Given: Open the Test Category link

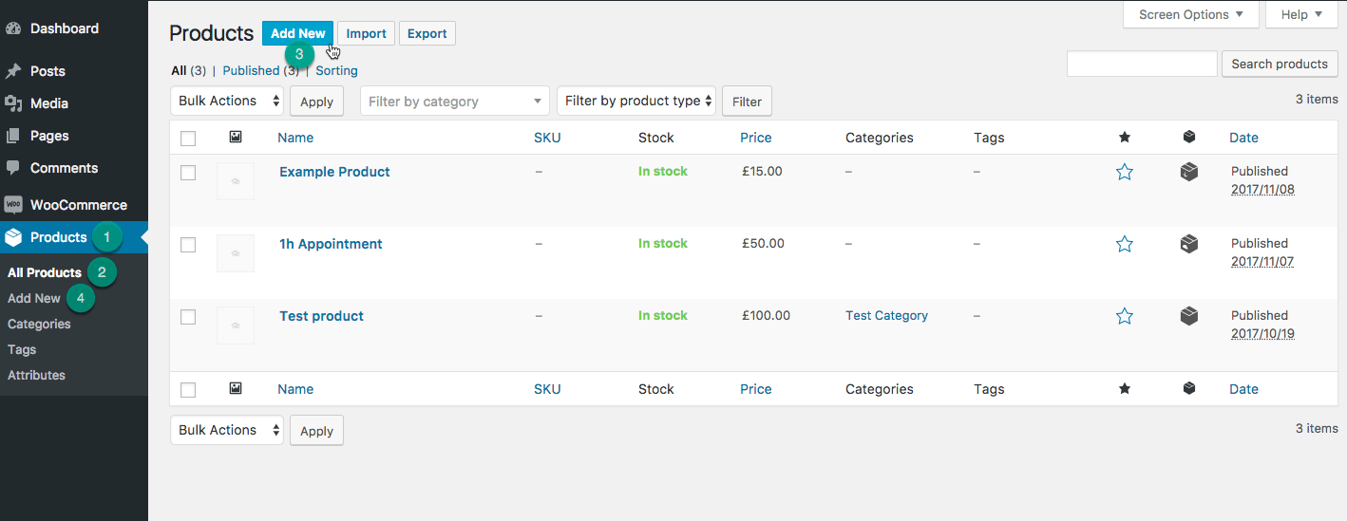Looking at the screenshot, I should click(x=886, y=315).
